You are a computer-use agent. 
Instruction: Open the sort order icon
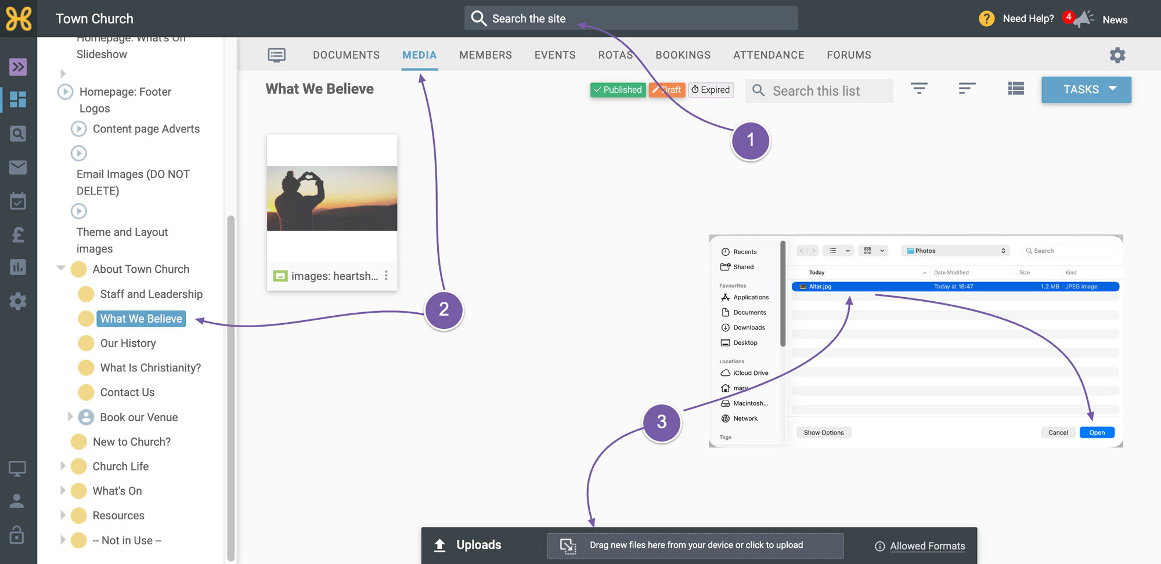coord(967,89)
